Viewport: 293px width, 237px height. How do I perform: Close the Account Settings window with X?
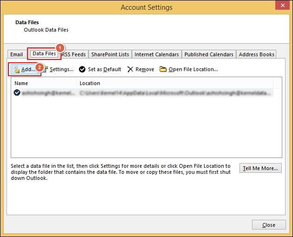[x=283, y=6]
